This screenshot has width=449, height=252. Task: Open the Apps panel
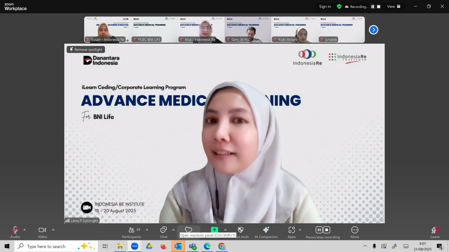[292, 232]
